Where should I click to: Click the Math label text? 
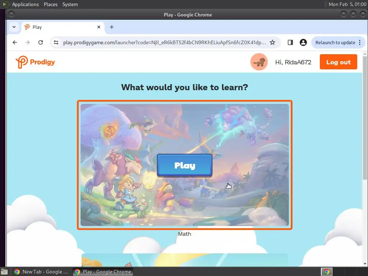184,234
